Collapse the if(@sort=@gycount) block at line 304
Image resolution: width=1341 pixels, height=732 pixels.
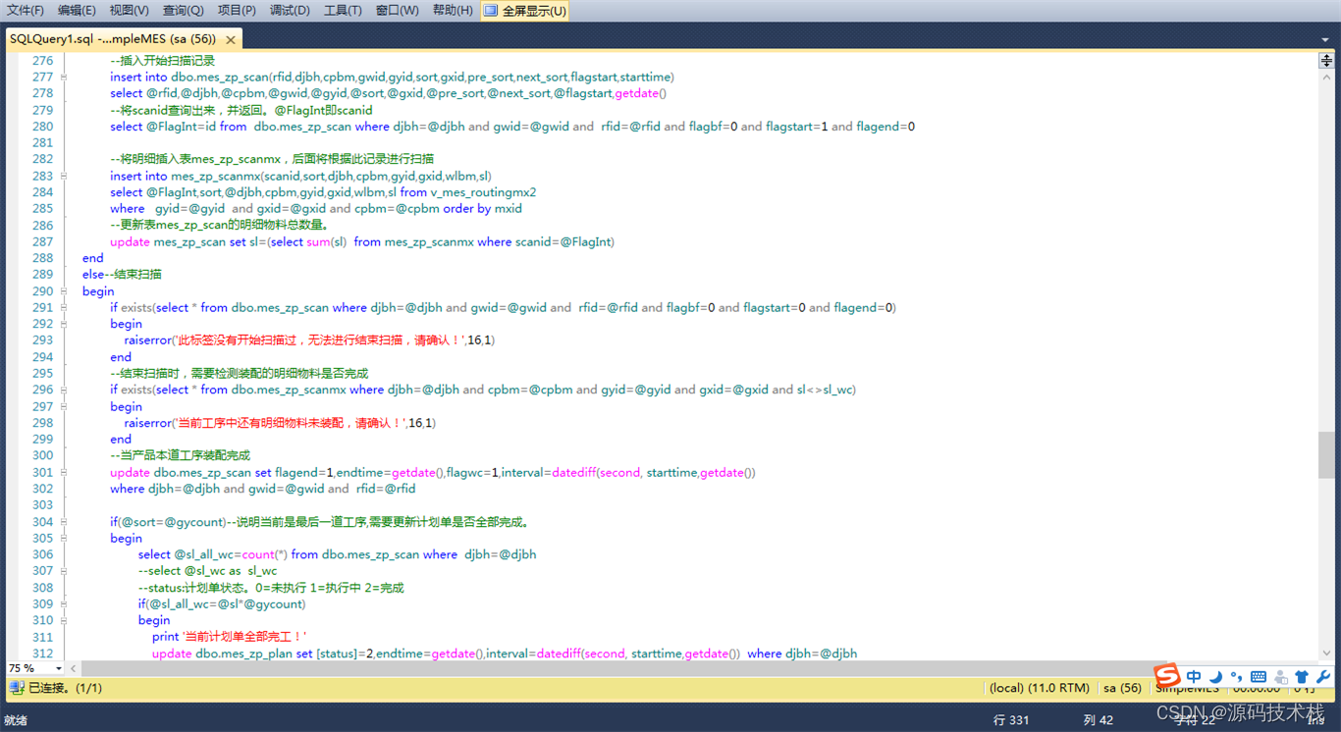tap(64, 522)
